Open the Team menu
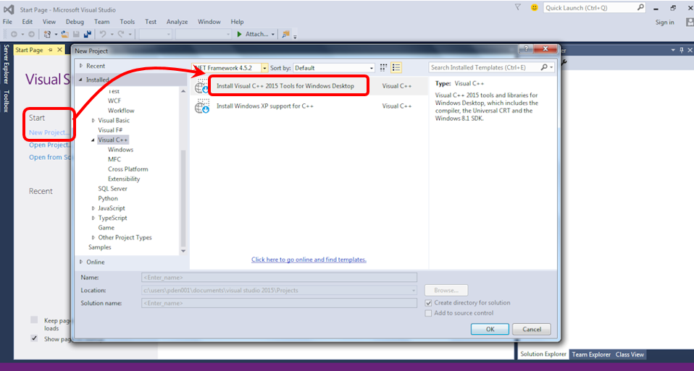The image size is (694, 371). tap(102, 22)
